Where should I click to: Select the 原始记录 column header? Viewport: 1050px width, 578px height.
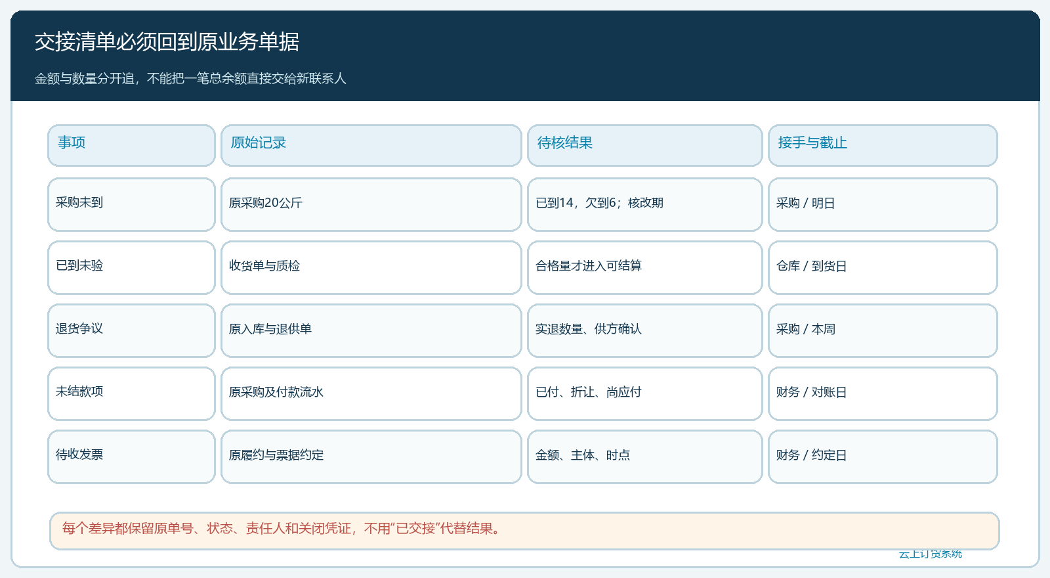click(371, 145)
